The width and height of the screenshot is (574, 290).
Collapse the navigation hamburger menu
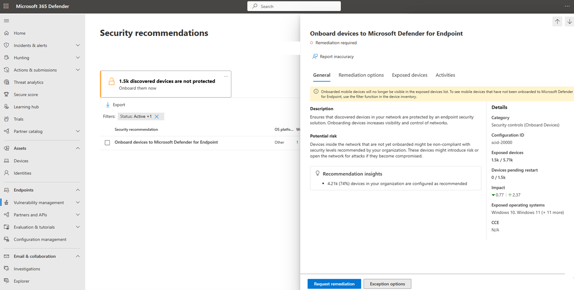coord(7,21)
